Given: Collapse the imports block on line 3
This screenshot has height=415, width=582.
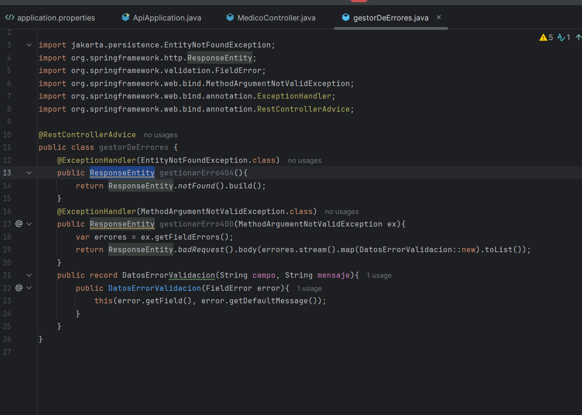Looking at the screenshot, I should [29, 45].
